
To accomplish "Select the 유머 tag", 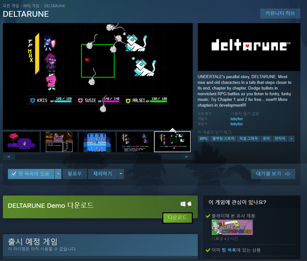I will coord(266,139).
